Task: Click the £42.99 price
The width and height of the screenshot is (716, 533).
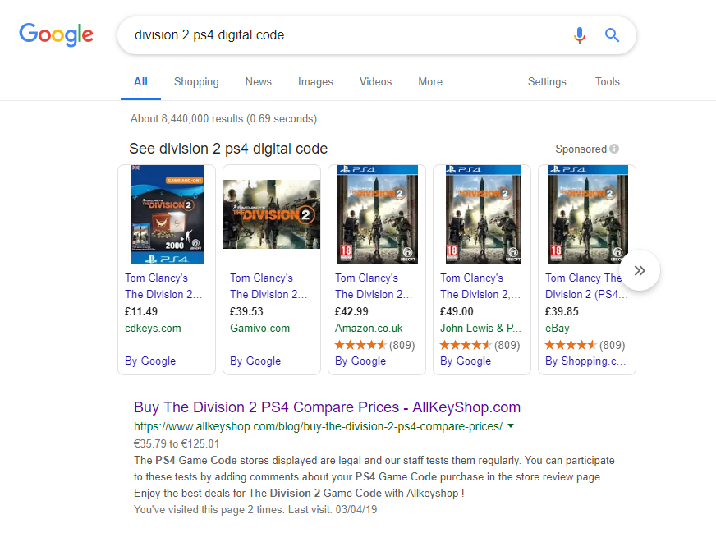Action: point(351,311)
